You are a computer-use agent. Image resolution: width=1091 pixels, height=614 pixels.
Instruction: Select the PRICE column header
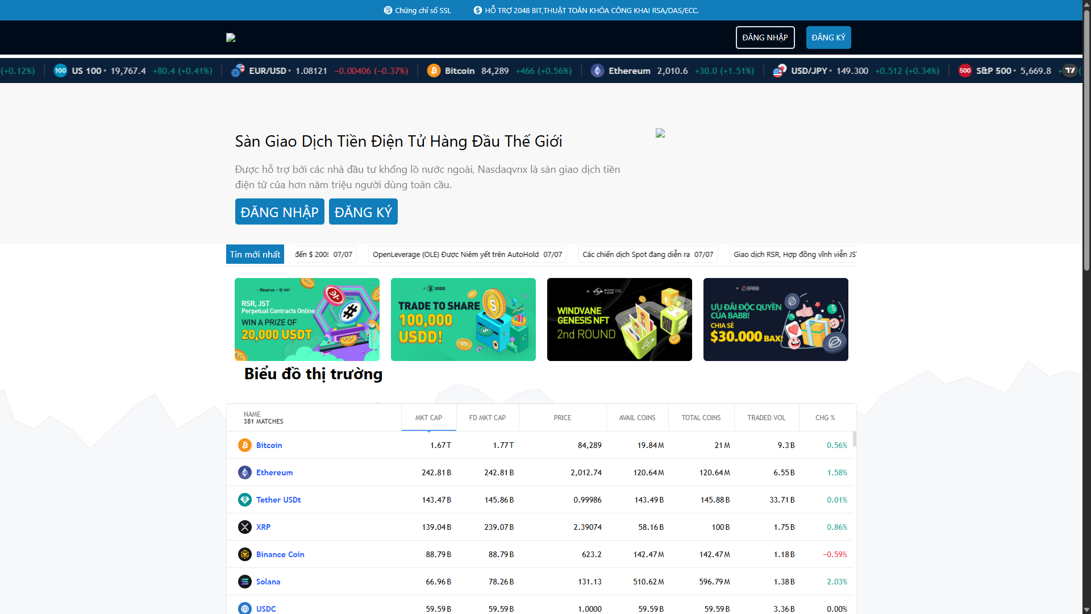coord(562,417)
